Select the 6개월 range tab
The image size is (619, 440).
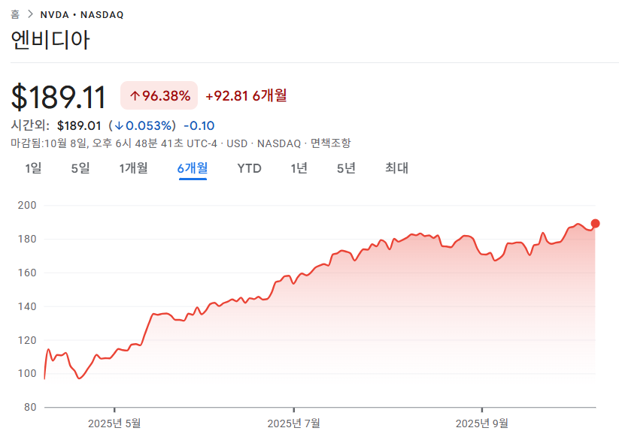click(x=193, y=168)
